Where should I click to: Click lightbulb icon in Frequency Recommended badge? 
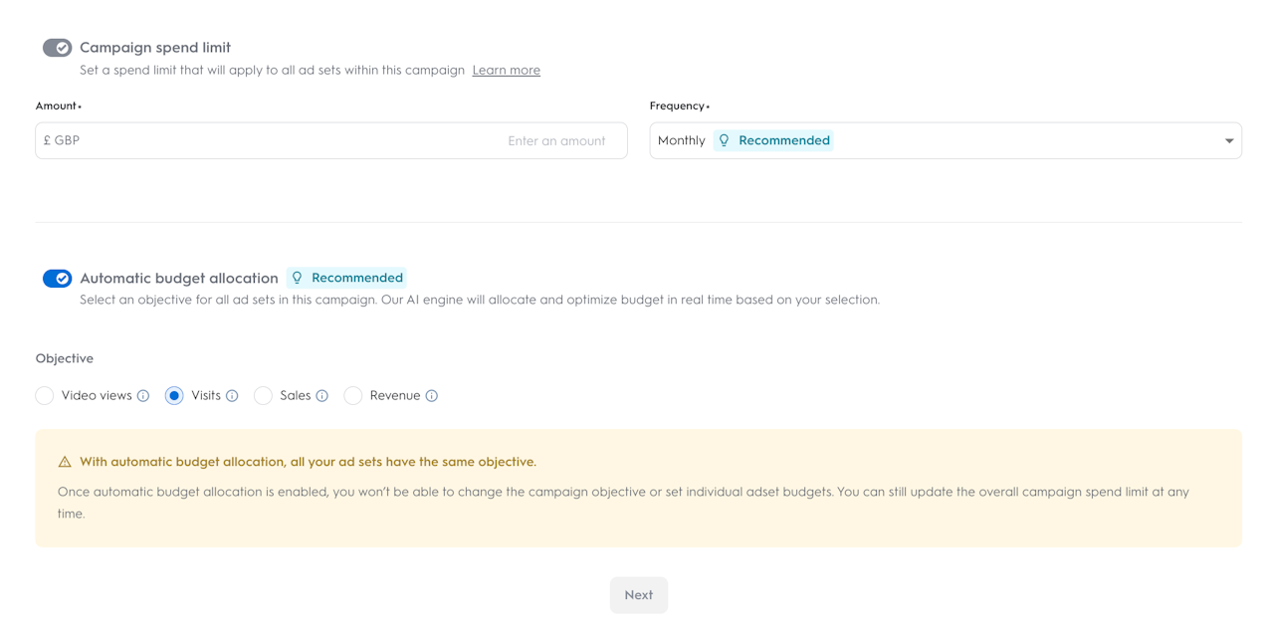coord(725,140)
